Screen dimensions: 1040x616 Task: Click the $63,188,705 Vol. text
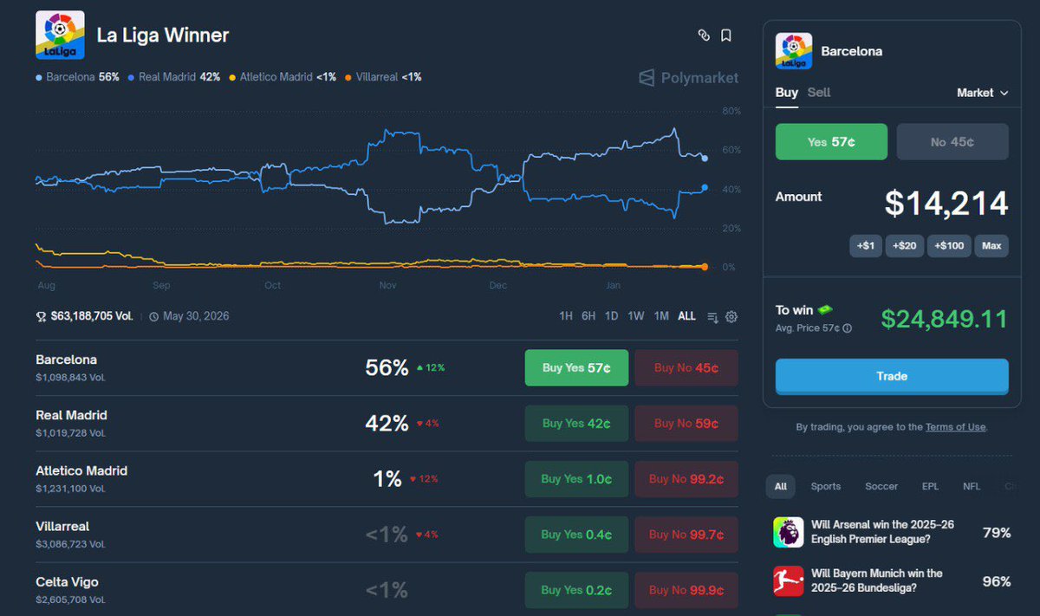click(92, 316)
